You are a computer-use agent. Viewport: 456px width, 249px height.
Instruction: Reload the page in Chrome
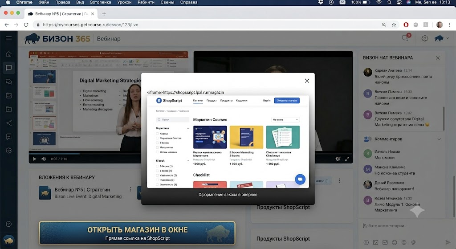pyautogui.click(x=26, y=25)
